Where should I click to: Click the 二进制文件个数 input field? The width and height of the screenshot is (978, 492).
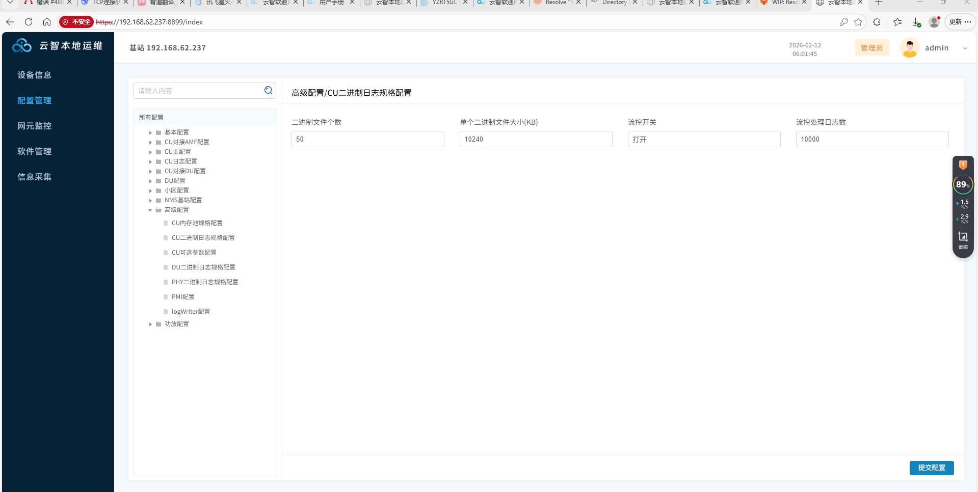[x=367, y=139]
